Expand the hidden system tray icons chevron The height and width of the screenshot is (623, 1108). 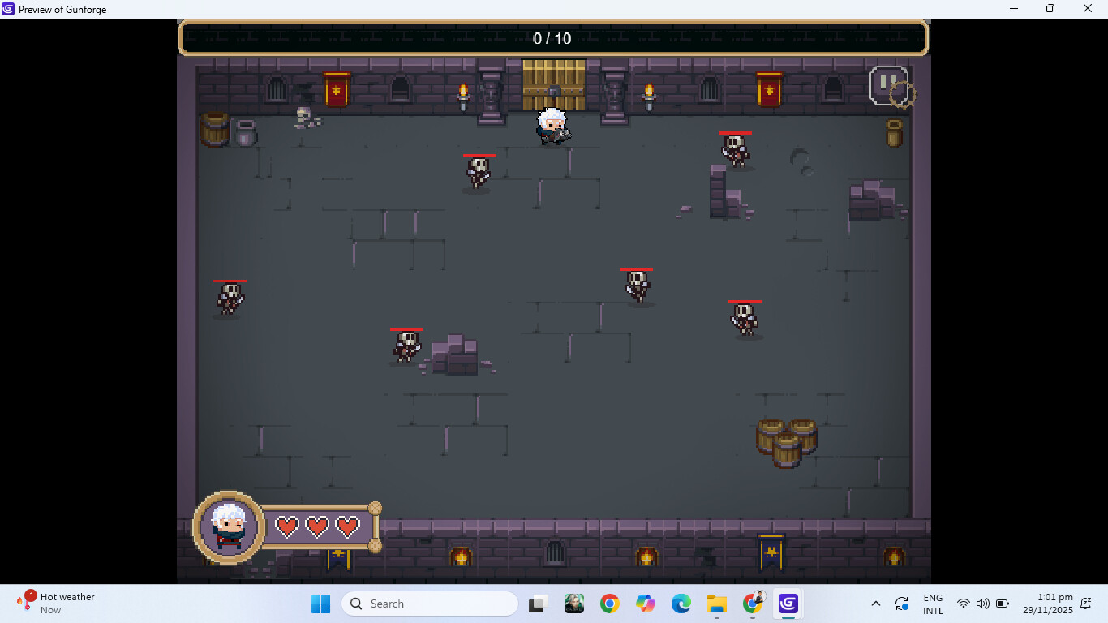coord(875,604)
